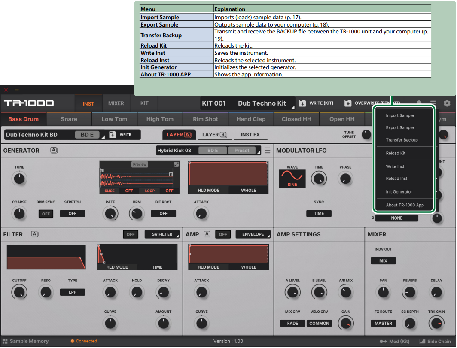Viewport: 457px width, 348px height.
Task: Open the MIX CRV FADE selector
Action: click(x=292, y=323)
